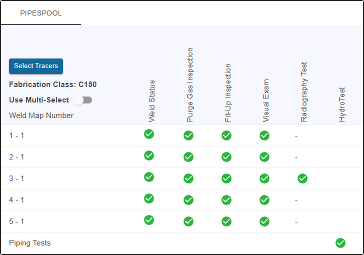The width and height of the screenshot is (364, 255).
Task: Click Visual Exam checkmark for weld 5 - 1
Action: tap(264, 221)
